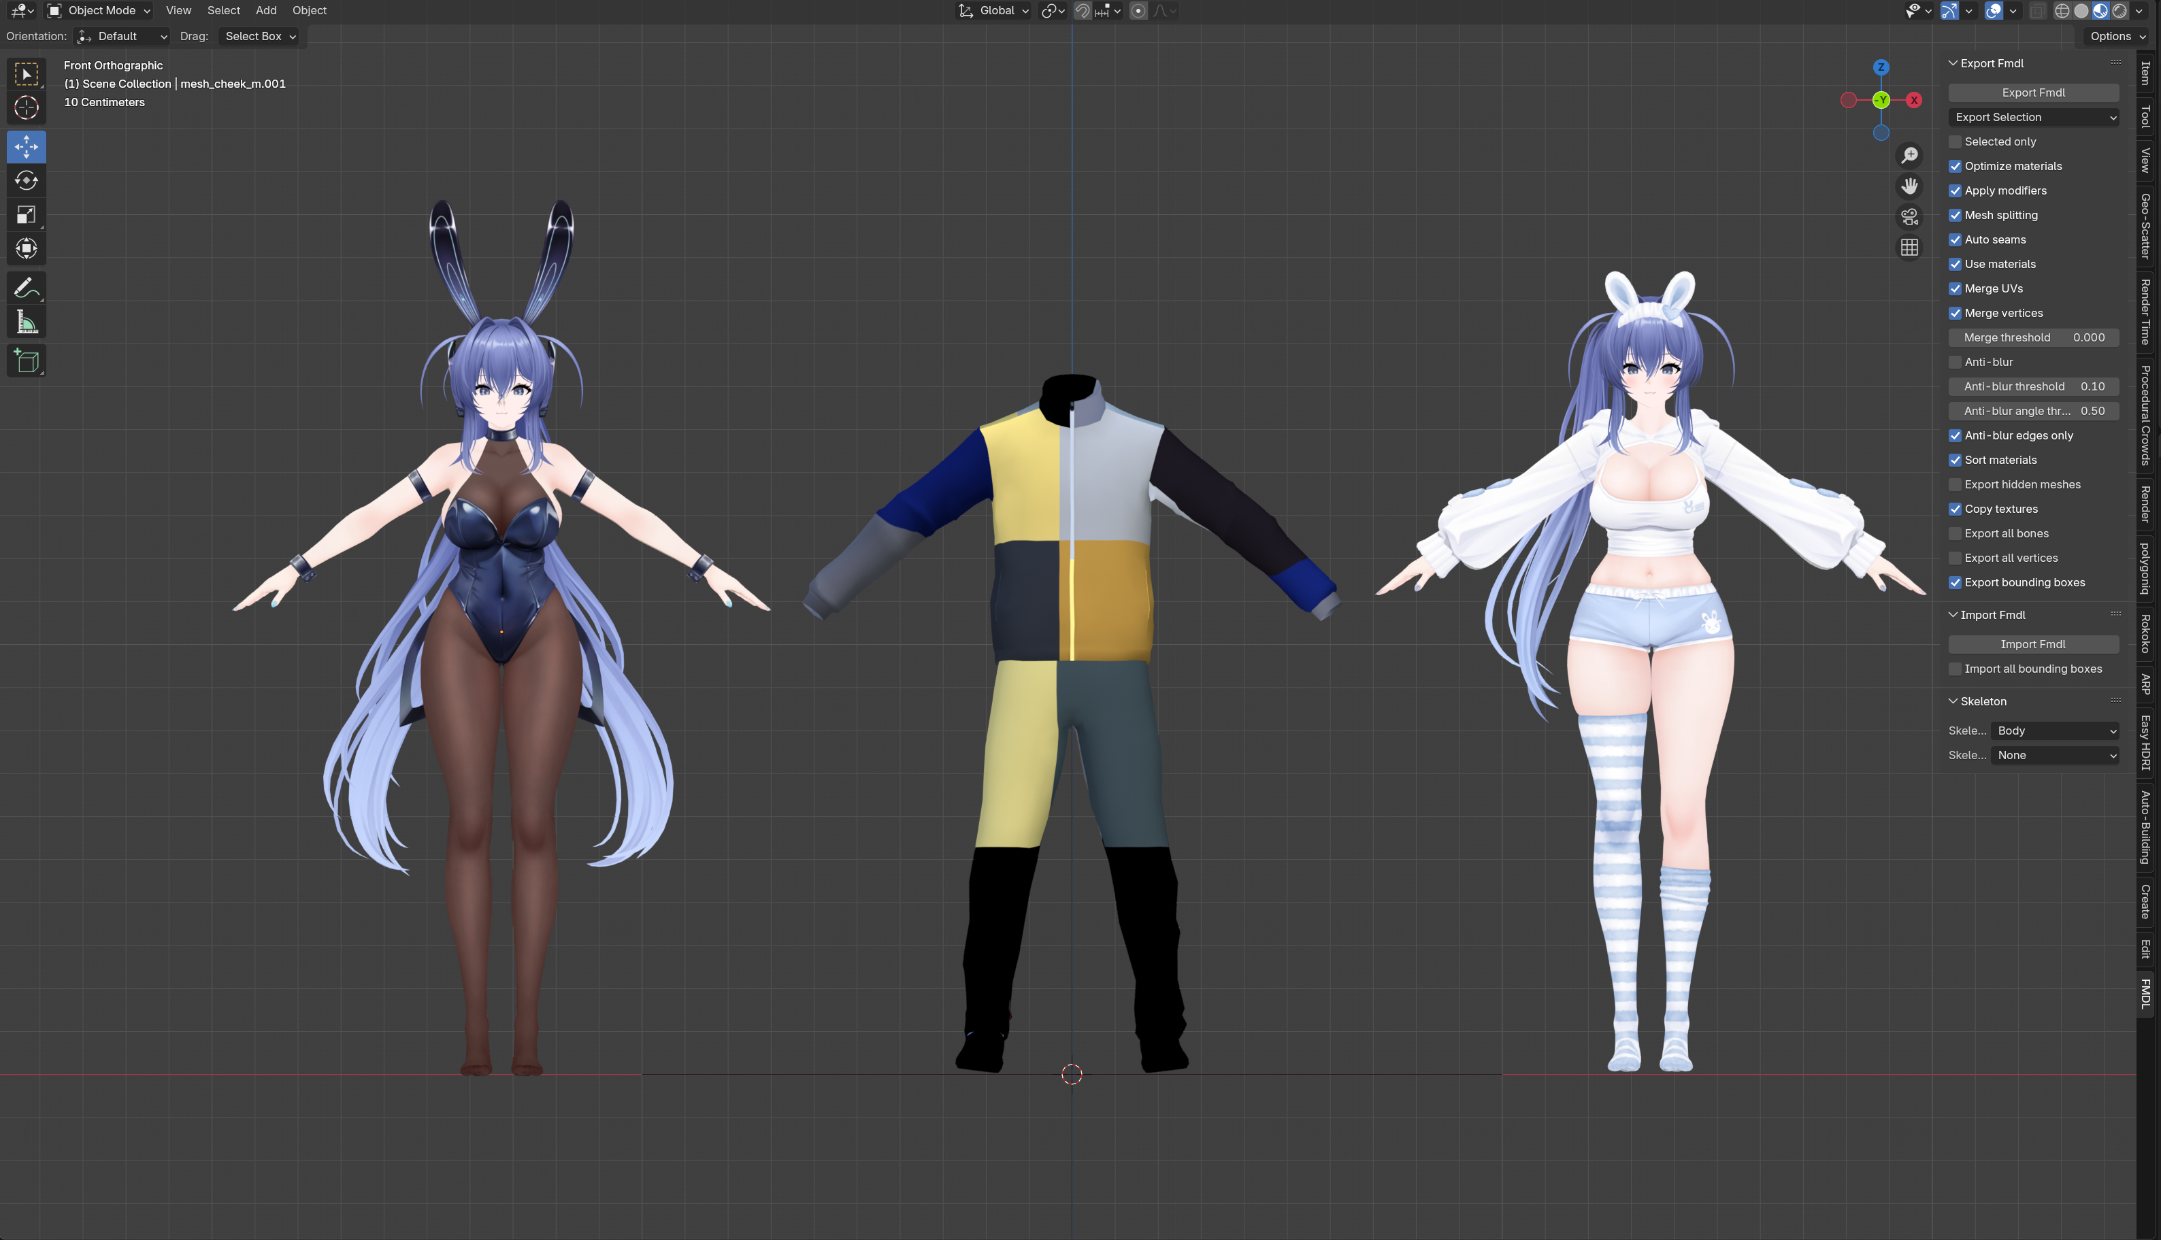Open the Drag Select Box dropdown

pyautogui.click(x=259, y=37)
